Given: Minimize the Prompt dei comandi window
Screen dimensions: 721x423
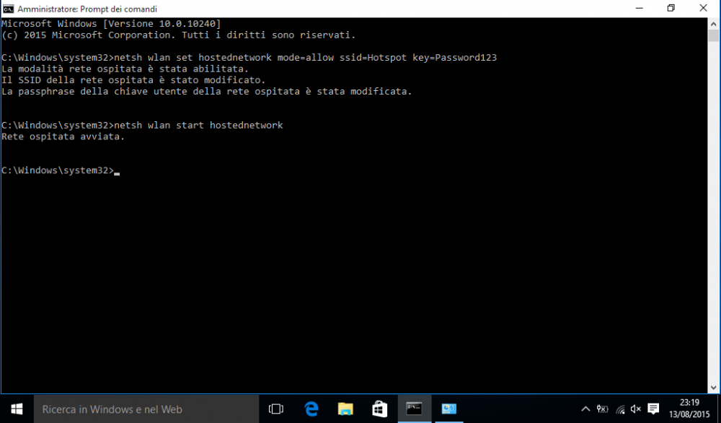Looking at the screenshot, I should click(x=639, y=8).
